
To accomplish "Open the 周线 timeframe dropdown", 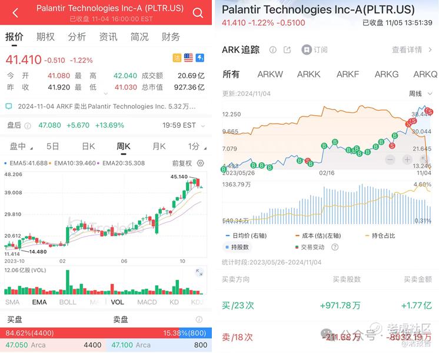I will tap(421, 94).
